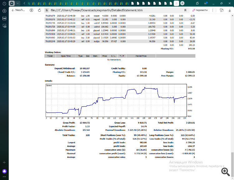Click the Summary heading
Screen dimensions: 234x180
50,65
